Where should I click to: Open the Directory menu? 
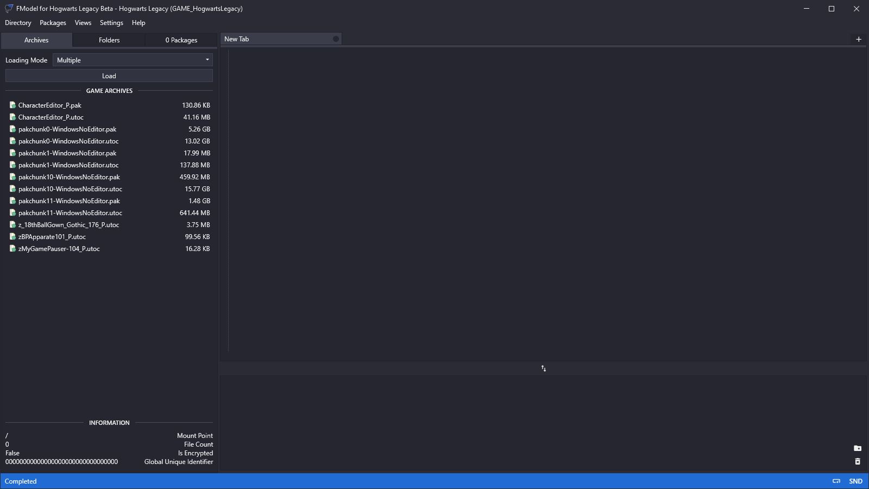(x=18, y=23)
